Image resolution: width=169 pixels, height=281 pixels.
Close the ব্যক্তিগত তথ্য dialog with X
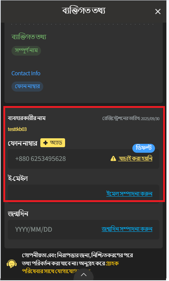pyautogui.click(x=158, y=11)
